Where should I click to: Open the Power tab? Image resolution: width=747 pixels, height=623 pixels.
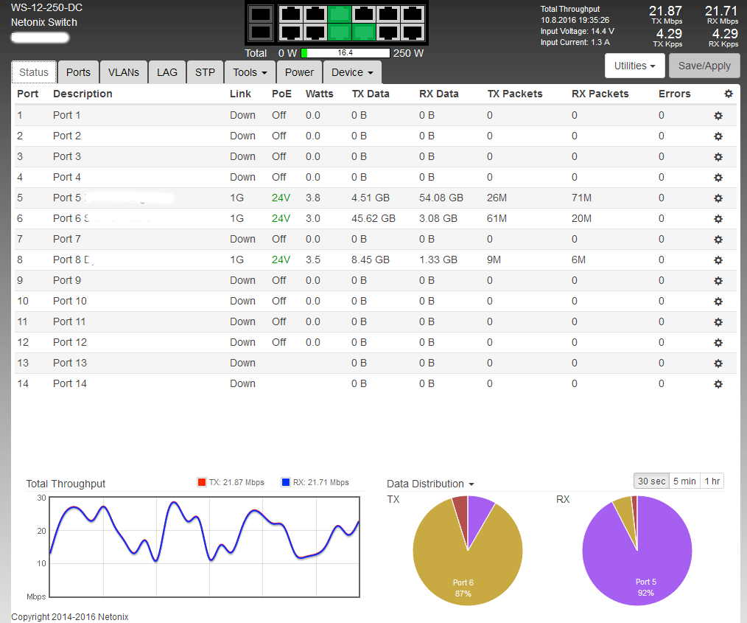click(x=299, y=72)
